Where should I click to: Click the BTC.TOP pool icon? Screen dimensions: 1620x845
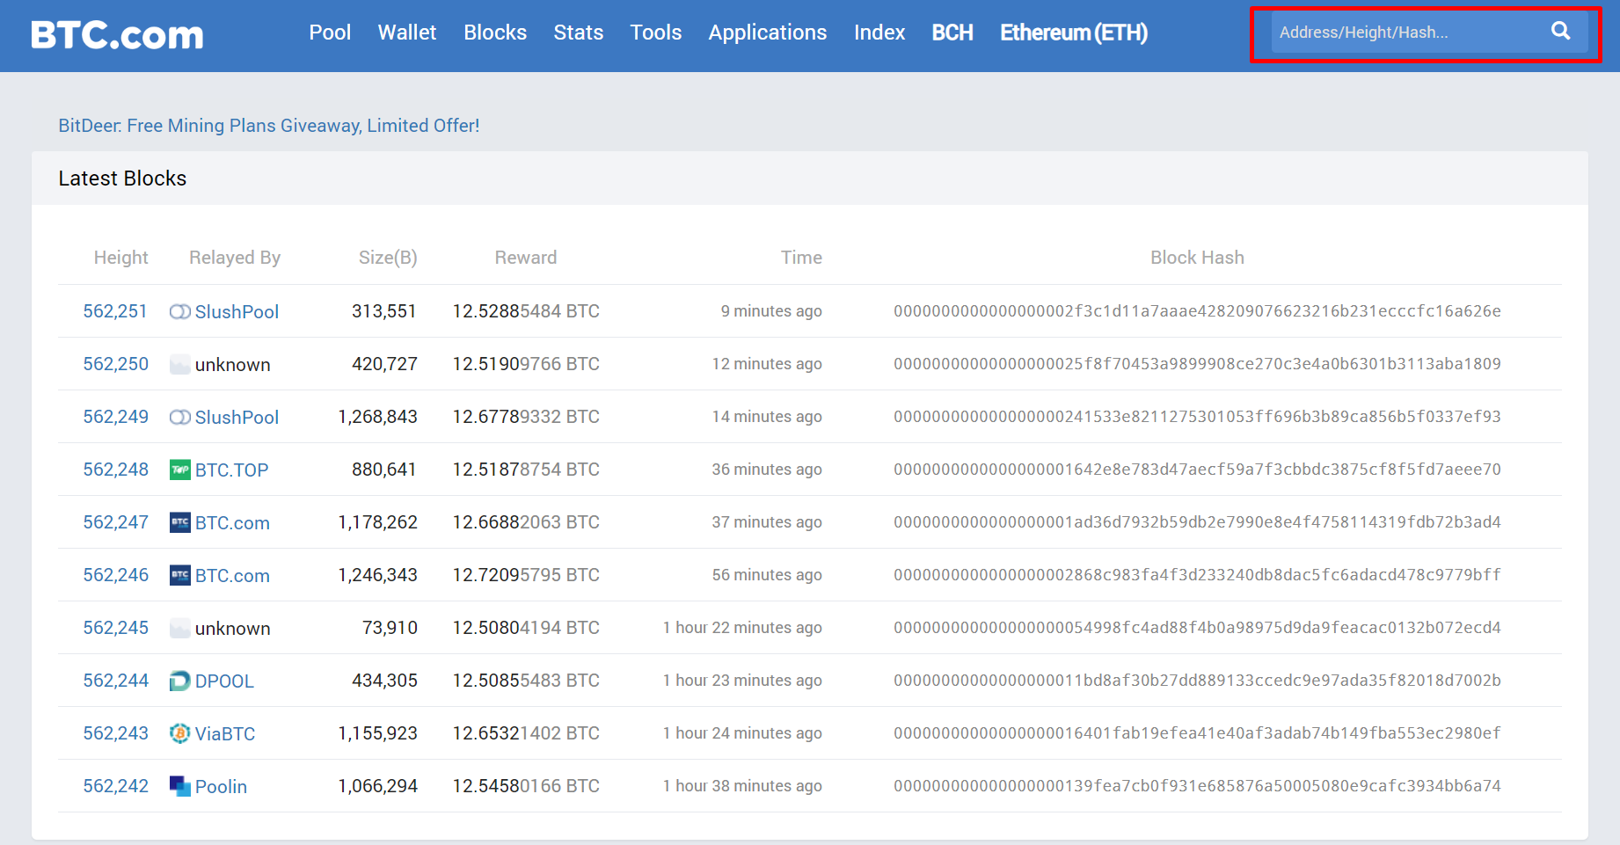click(x=179, y=470)
